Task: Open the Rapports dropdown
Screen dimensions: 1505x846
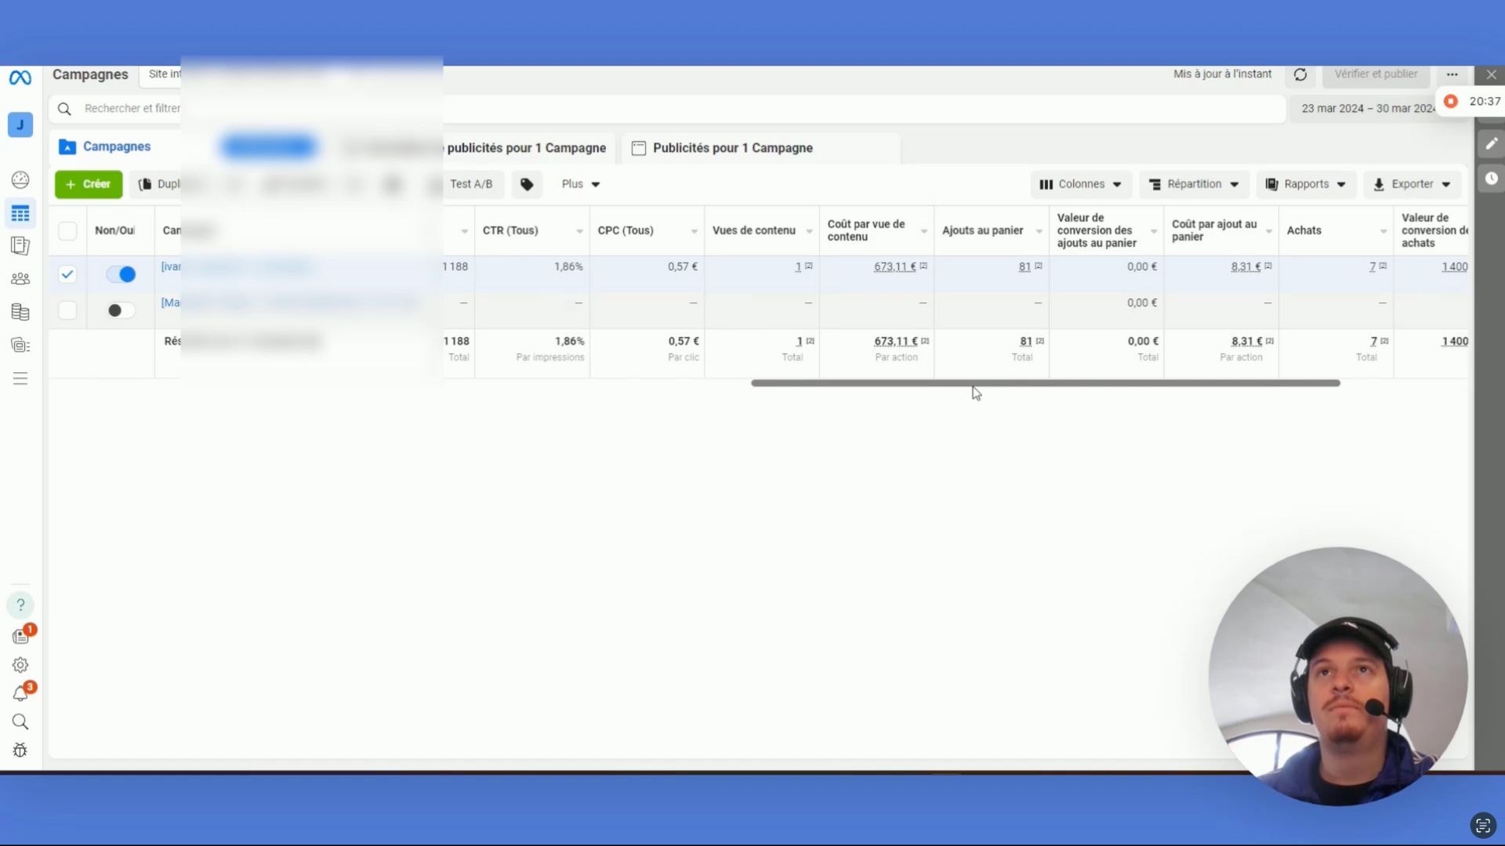Action: [x=1307, y=184]
